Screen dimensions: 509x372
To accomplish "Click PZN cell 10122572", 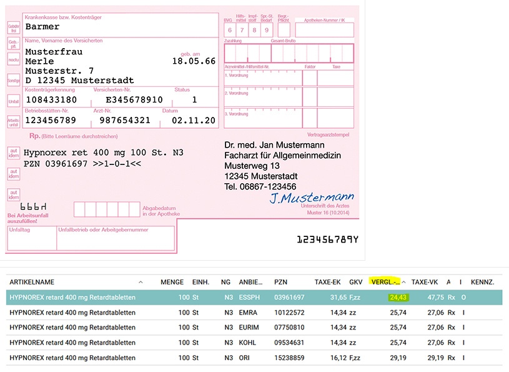I will 289,313.
